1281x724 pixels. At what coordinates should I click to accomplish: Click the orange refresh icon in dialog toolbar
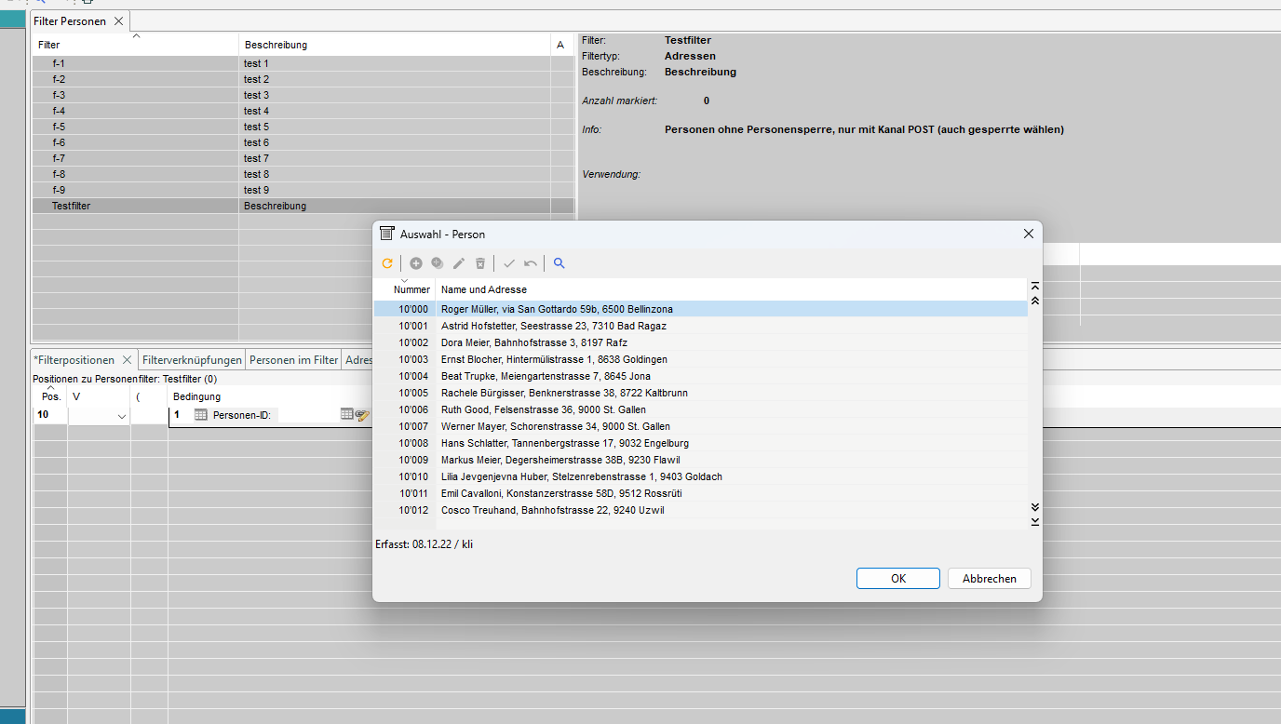[x=387, y=263]
